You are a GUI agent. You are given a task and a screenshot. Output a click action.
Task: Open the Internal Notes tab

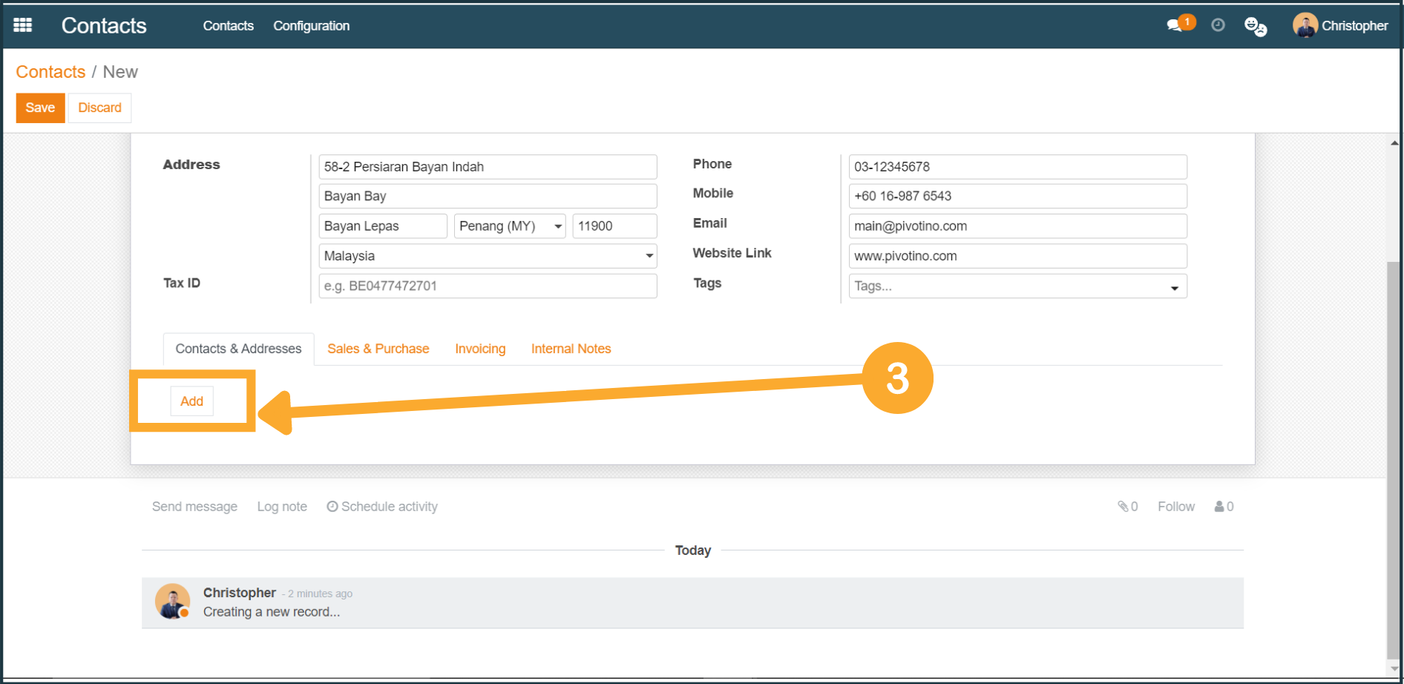click(571, 349)
